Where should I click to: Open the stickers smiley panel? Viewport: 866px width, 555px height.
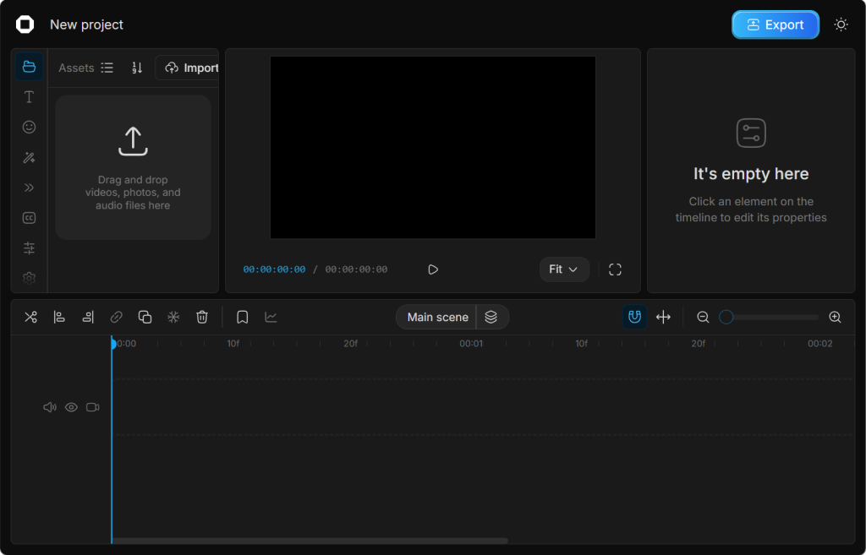[29, 128]
